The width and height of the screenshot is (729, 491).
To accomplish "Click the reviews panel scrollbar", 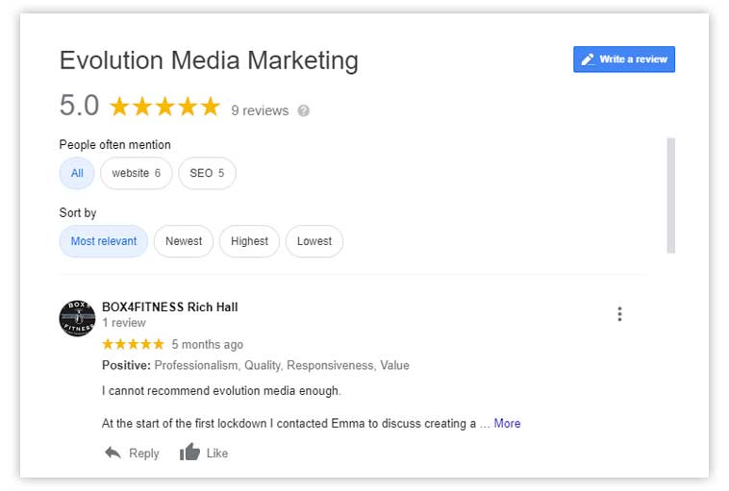I will pyautogui.click(x=671, y=196).
